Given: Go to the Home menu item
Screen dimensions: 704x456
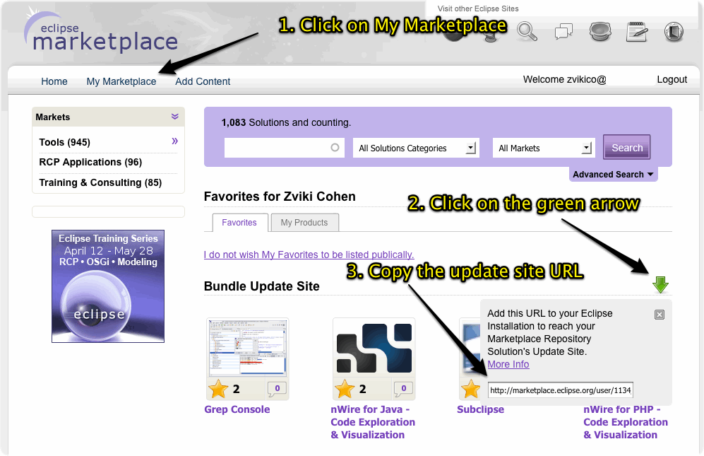Looking at the screenshot, I should coord(54,82).
